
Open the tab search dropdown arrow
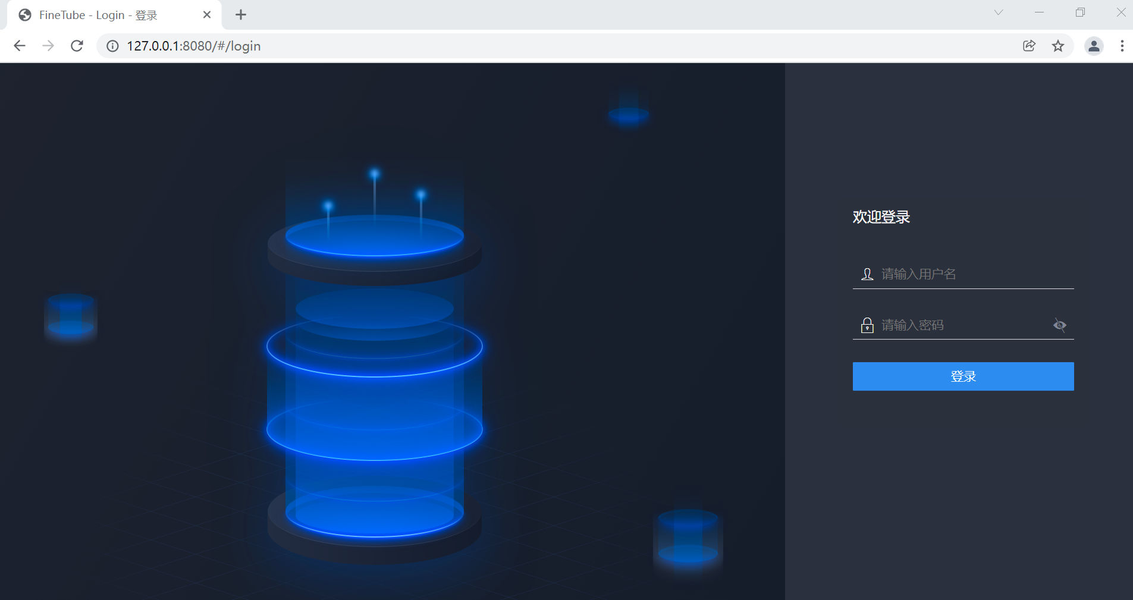click(x=999, y=12)
